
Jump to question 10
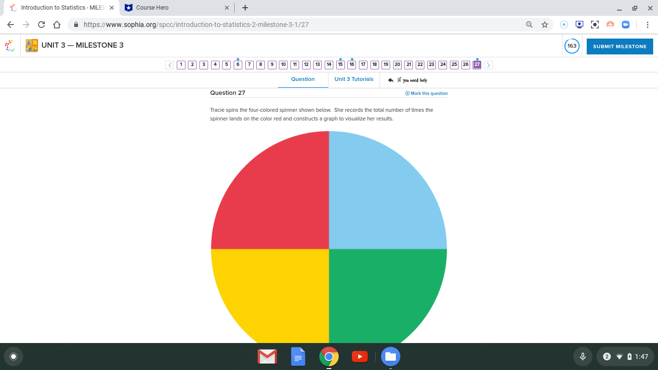click(x=283, y=65)
